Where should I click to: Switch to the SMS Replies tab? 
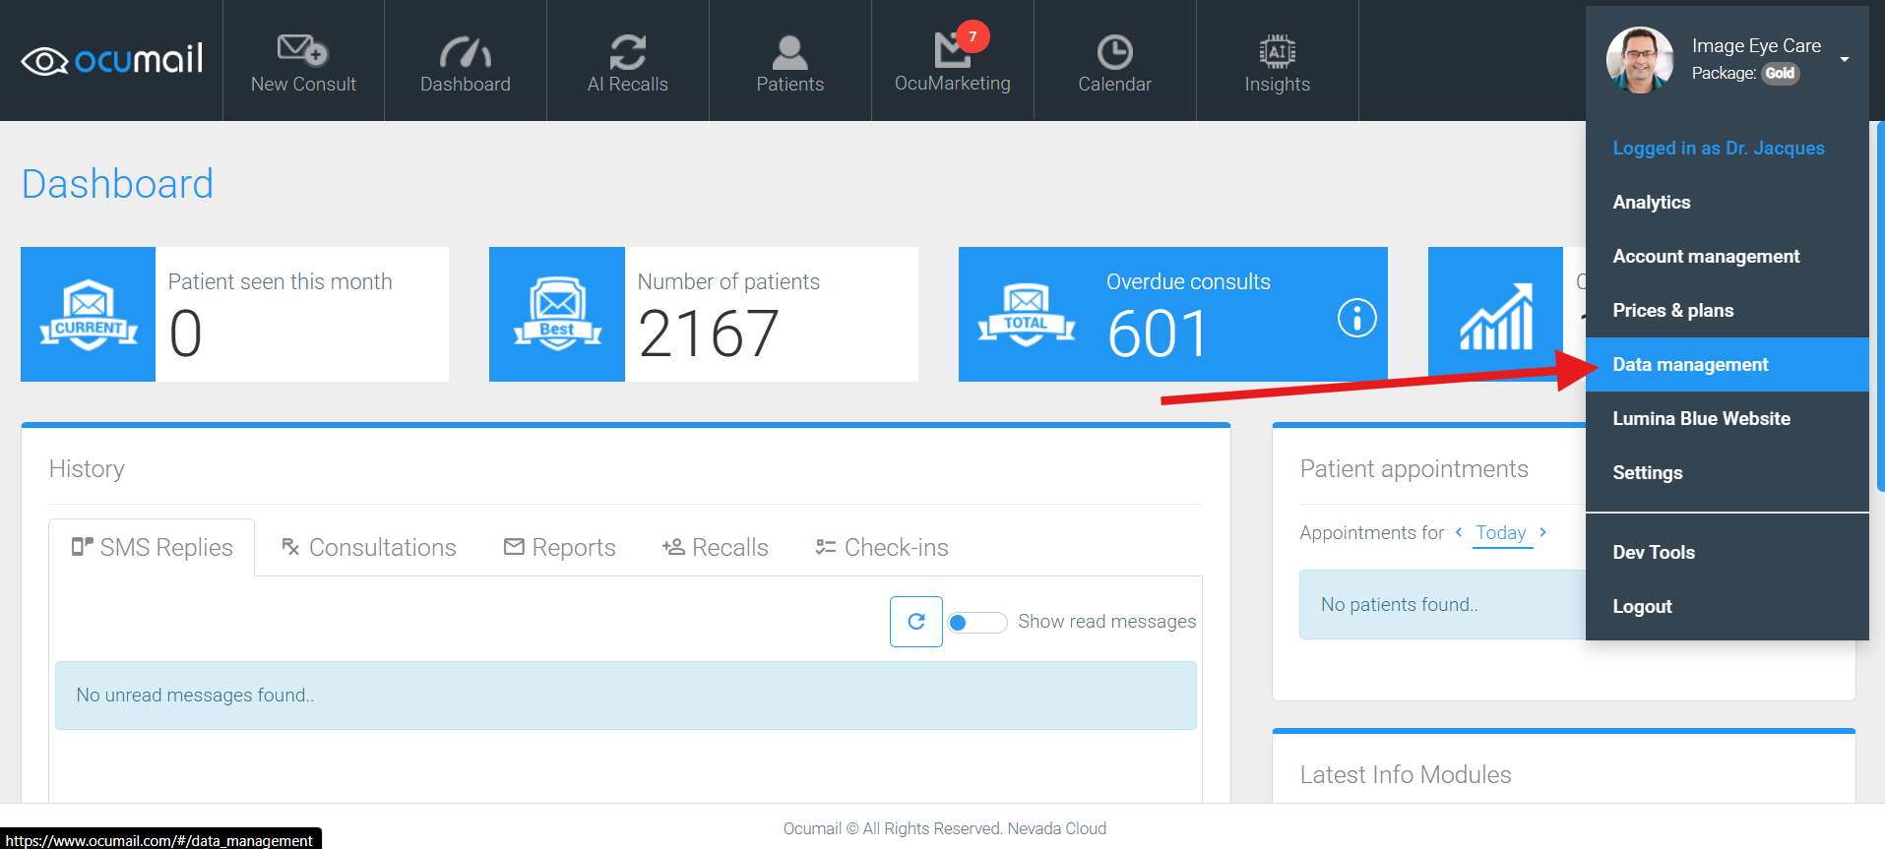(152, 547)
